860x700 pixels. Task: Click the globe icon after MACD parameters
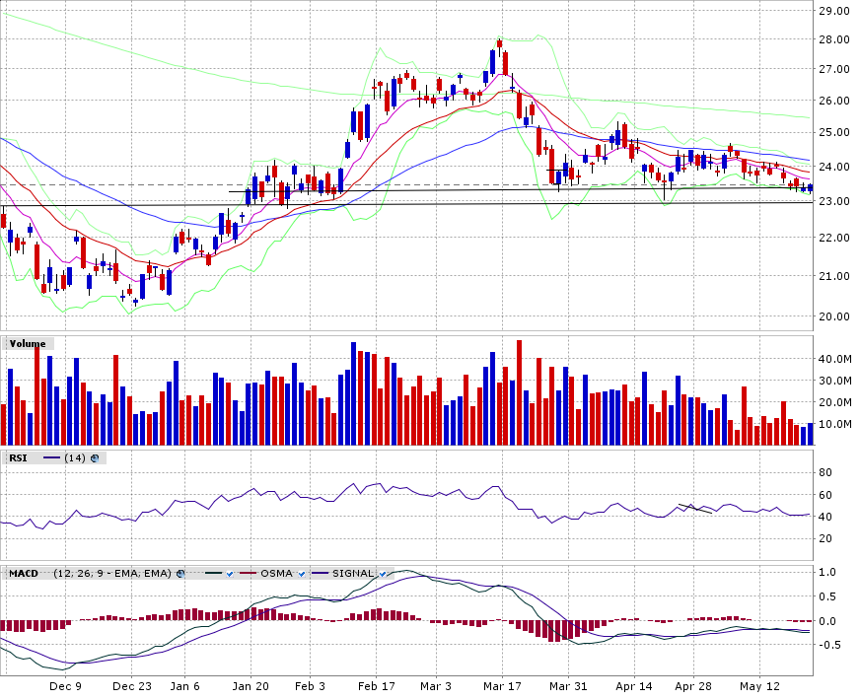pos(180,573)
